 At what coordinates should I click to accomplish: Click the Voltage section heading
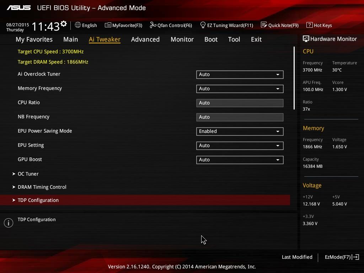pyautogui.click(x=312, y=186)
